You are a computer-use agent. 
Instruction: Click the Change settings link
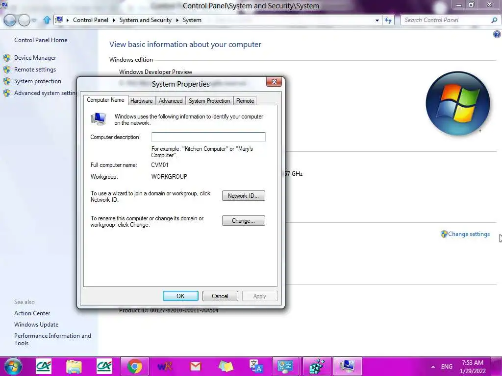tap(469, 234)
